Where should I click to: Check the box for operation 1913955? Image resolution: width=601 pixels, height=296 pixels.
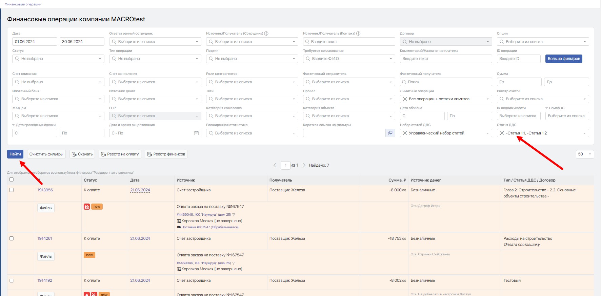12,190
